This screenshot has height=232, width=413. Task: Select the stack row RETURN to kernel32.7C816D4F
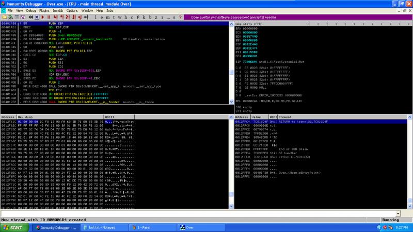[321, 122]
